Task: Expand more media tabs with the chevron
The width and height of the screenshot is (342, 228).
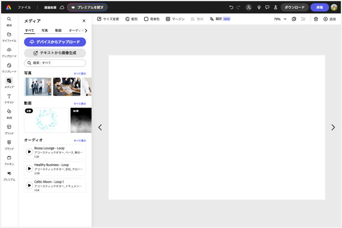Action: 86,31
